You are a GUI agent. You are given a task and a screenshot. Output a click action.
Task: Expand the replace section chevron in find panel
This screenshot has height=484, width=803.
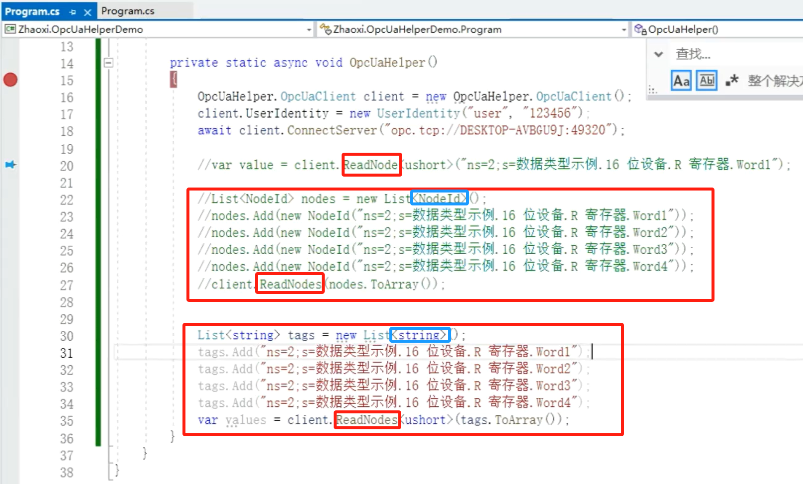(x=658, y=54)
